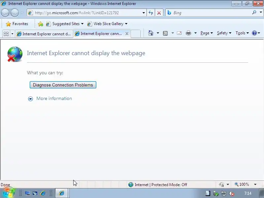Click the Read Mail icon

point(179,33)
